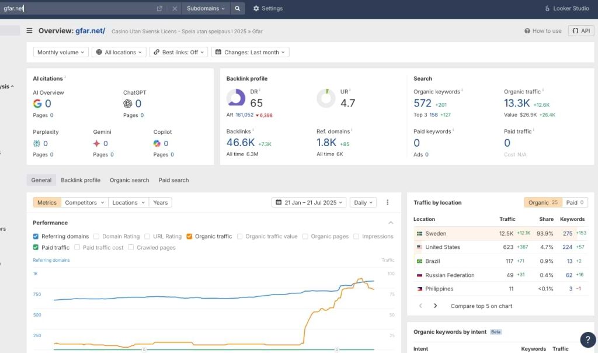Screen dimensions: 598x353
Task: Open the hamburger menu beside Overview
Action: click(29, 31)
